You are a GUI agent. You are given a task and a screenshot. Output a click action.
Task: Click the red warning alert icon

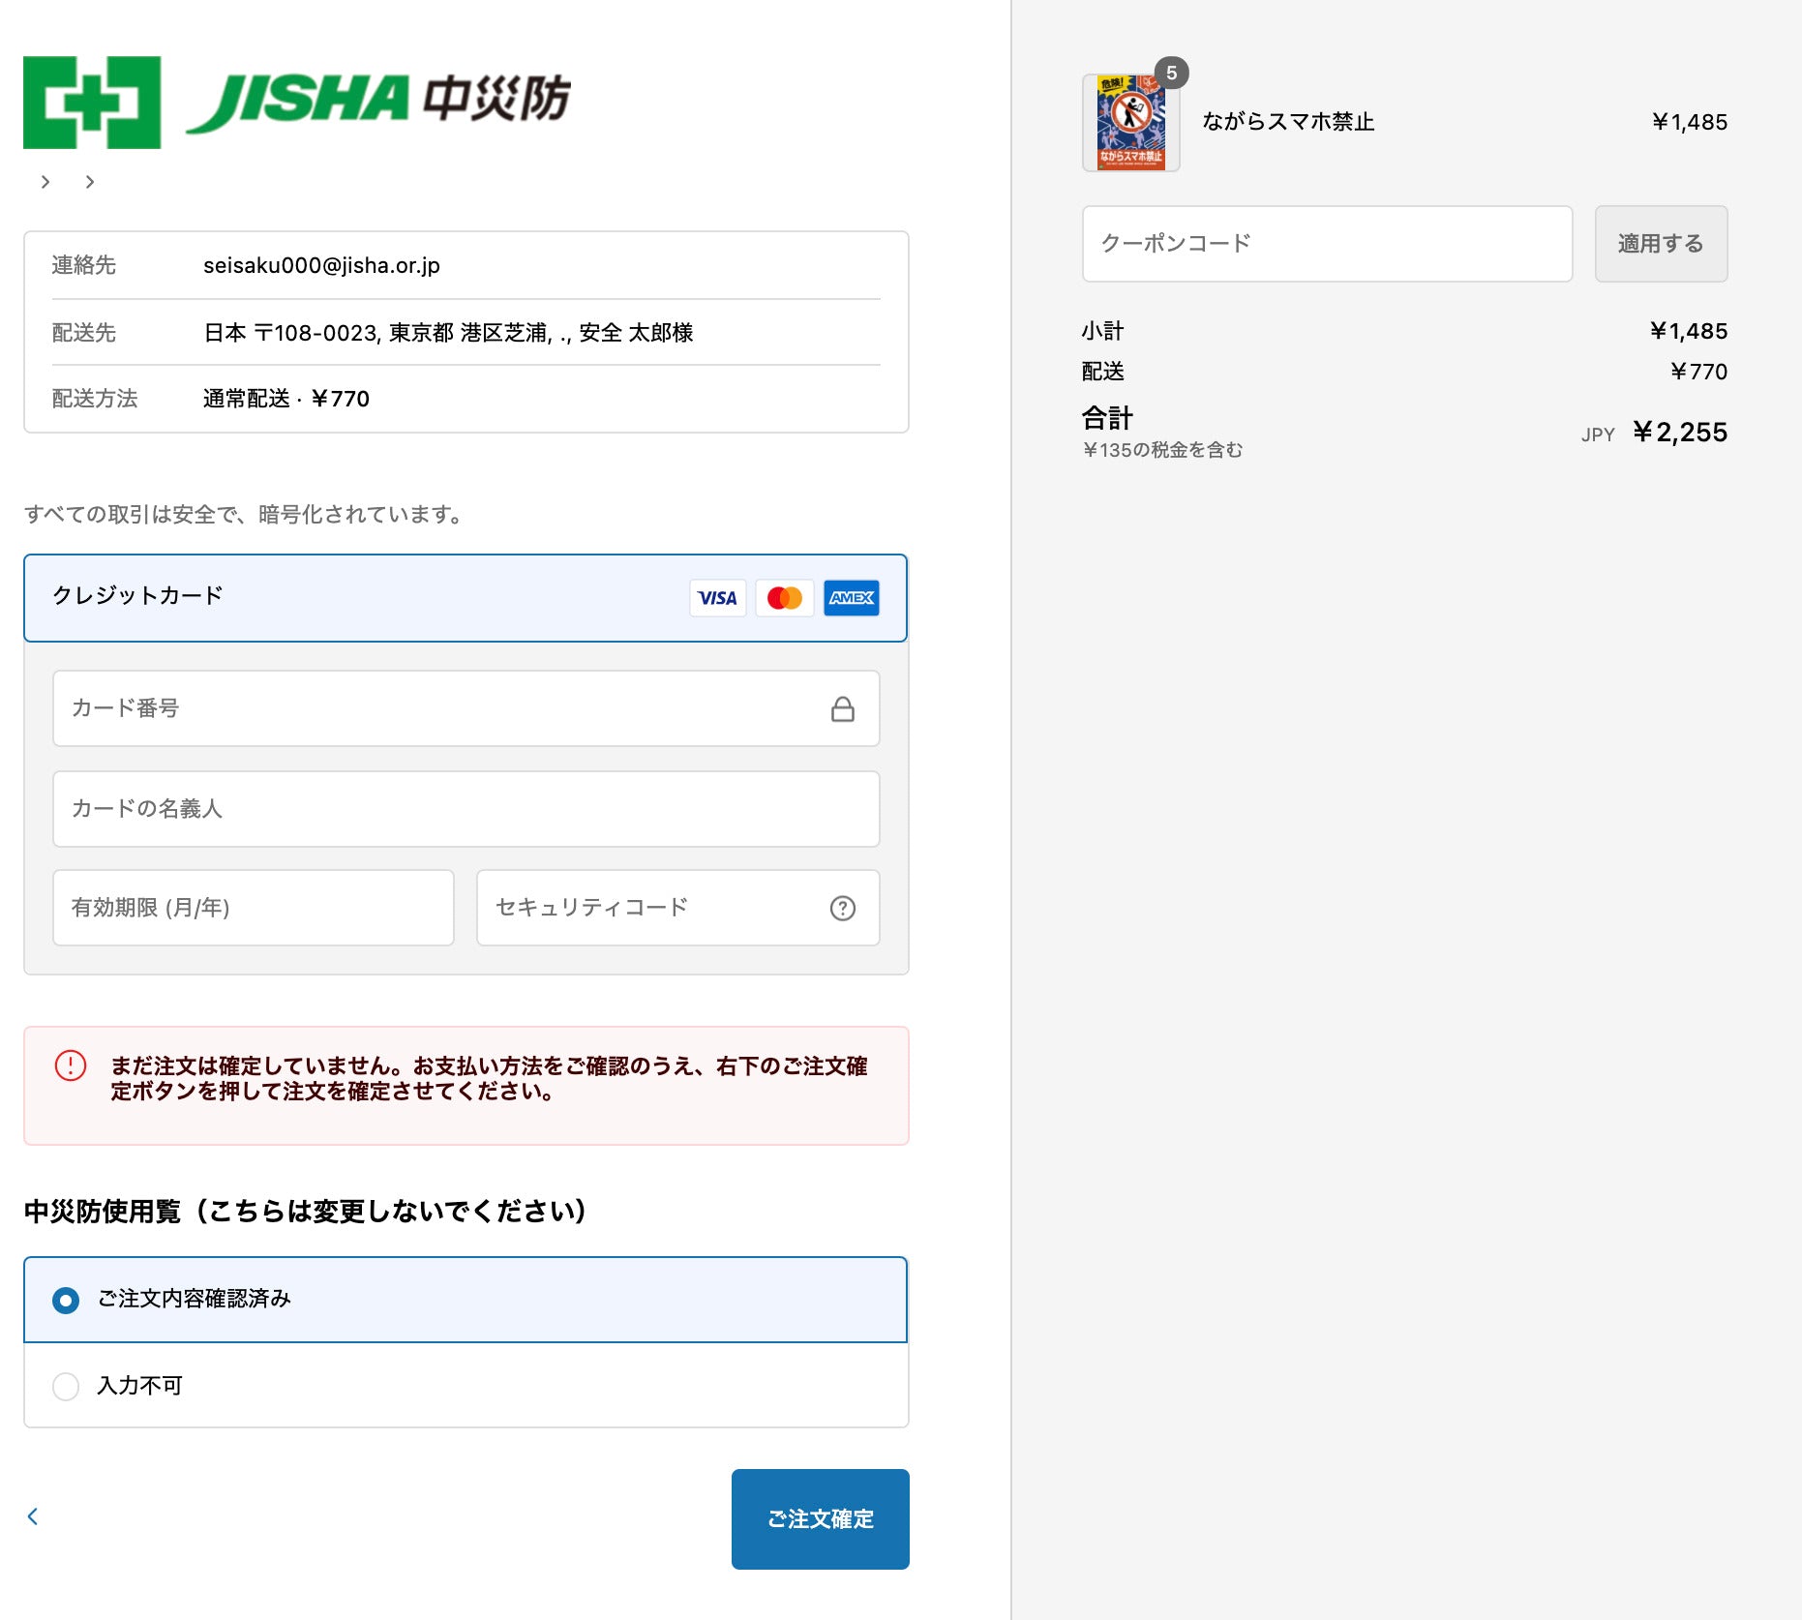pyautogui.click(x=71, y=1065)
